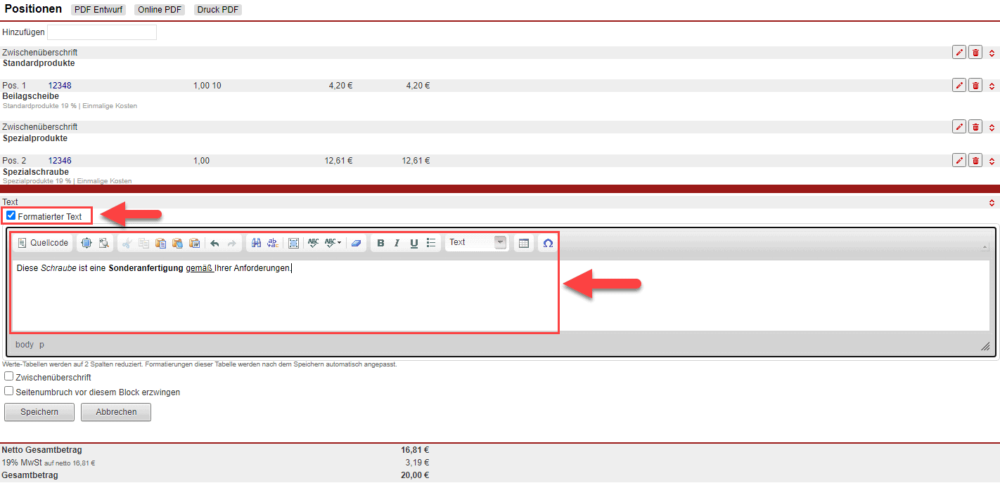The width and height of the screenshot is (1000, 483).
Task: Open the find binoculars tool
Action: [256, 243]
